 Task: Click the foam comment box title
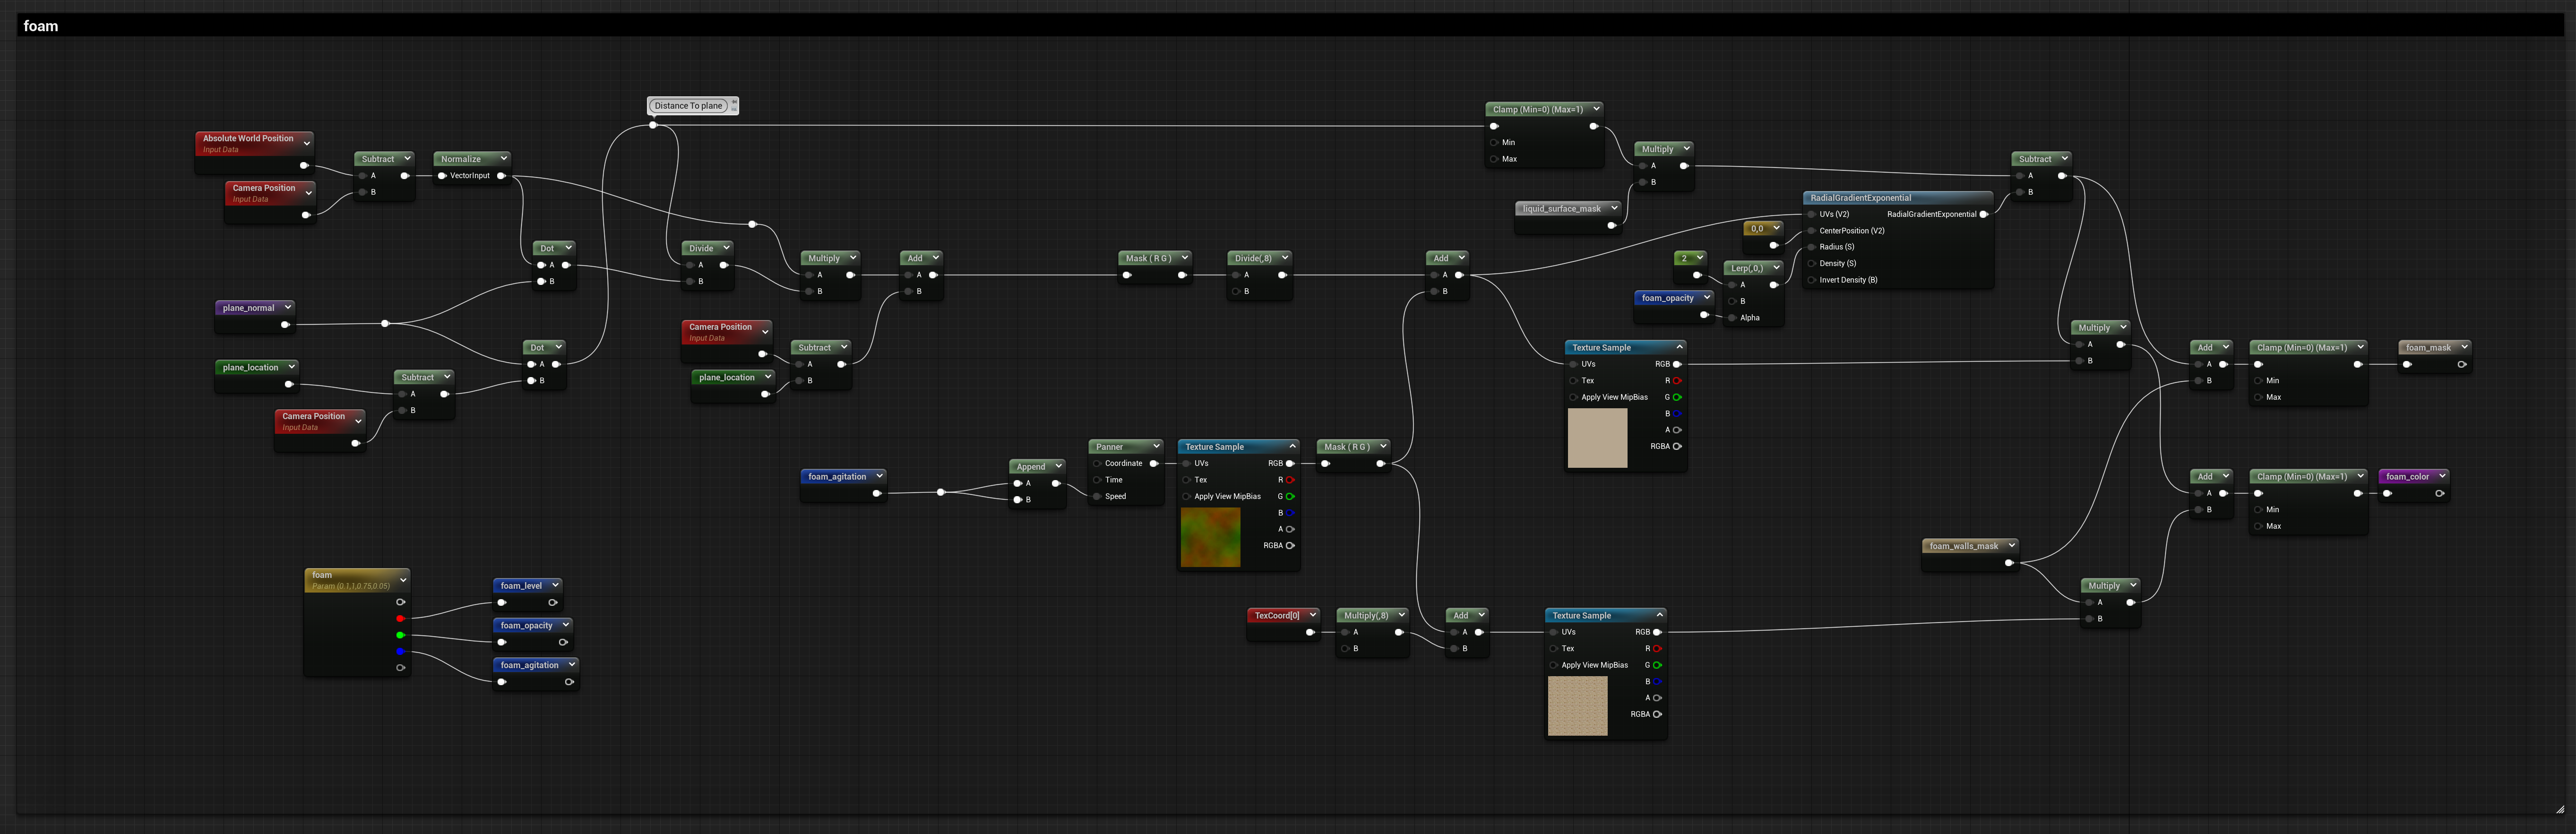[x=41, y=26]
